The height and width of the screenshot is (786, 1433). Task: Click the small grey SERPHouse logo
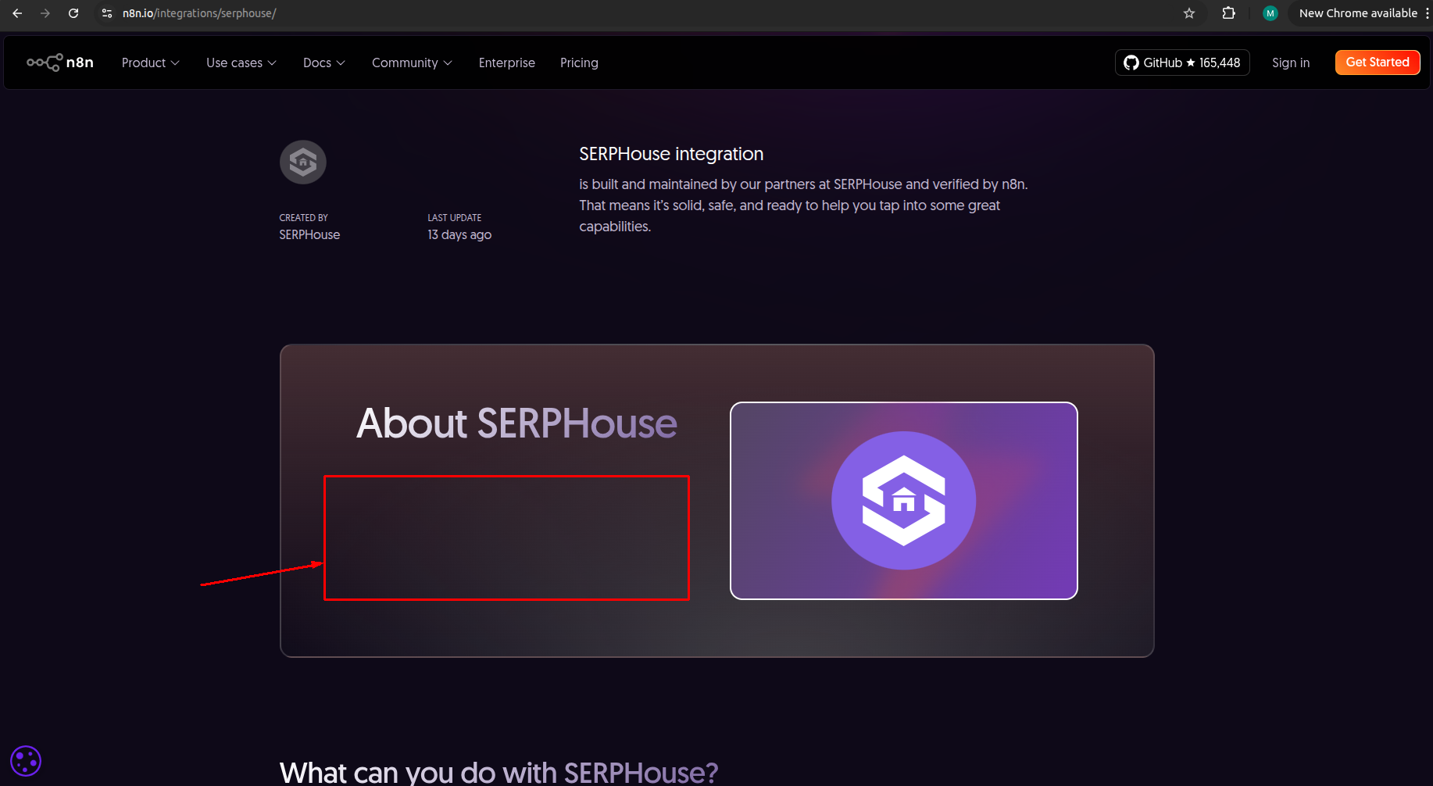(x=303, y=163)
